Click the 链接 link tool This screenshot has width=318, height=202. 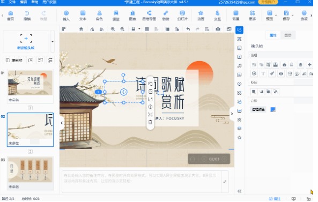pyautogui.click(x=166, y=16)
